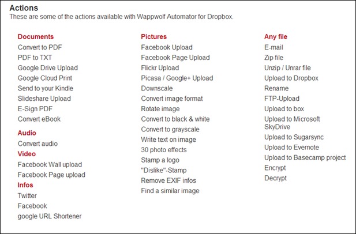Click the Facebook Wall upload video action
This screenshot has height=234, width=356.
pos(50,165)
